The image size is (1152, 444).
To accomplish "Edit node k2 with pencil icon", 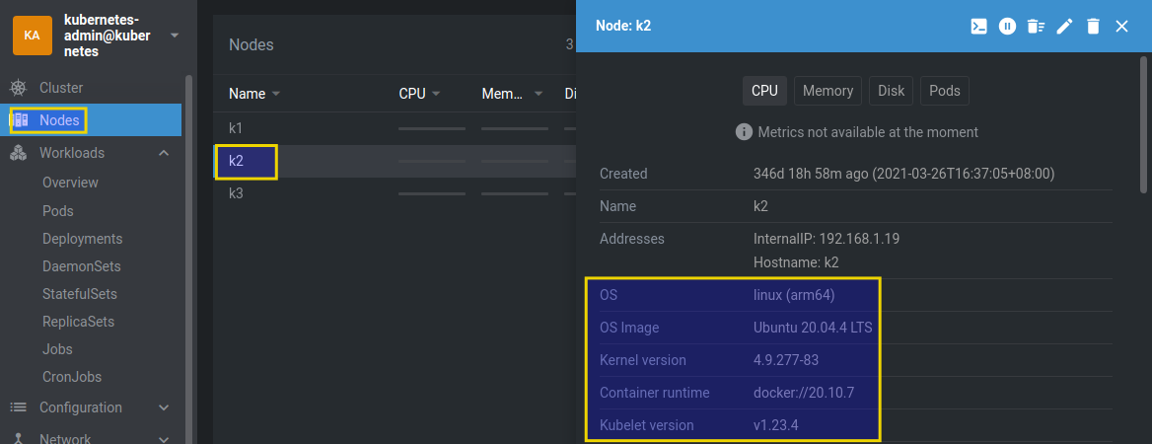I will [1064, 27].
